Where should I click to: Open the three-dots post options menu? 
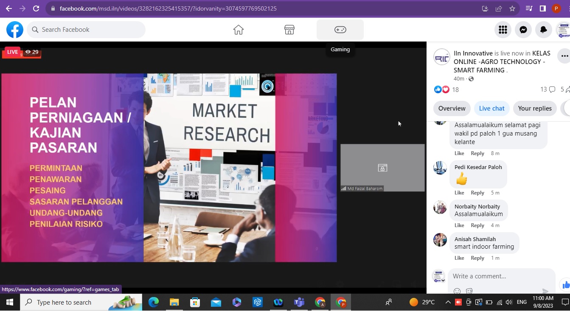pyautogui.click(x=564, y=56)
